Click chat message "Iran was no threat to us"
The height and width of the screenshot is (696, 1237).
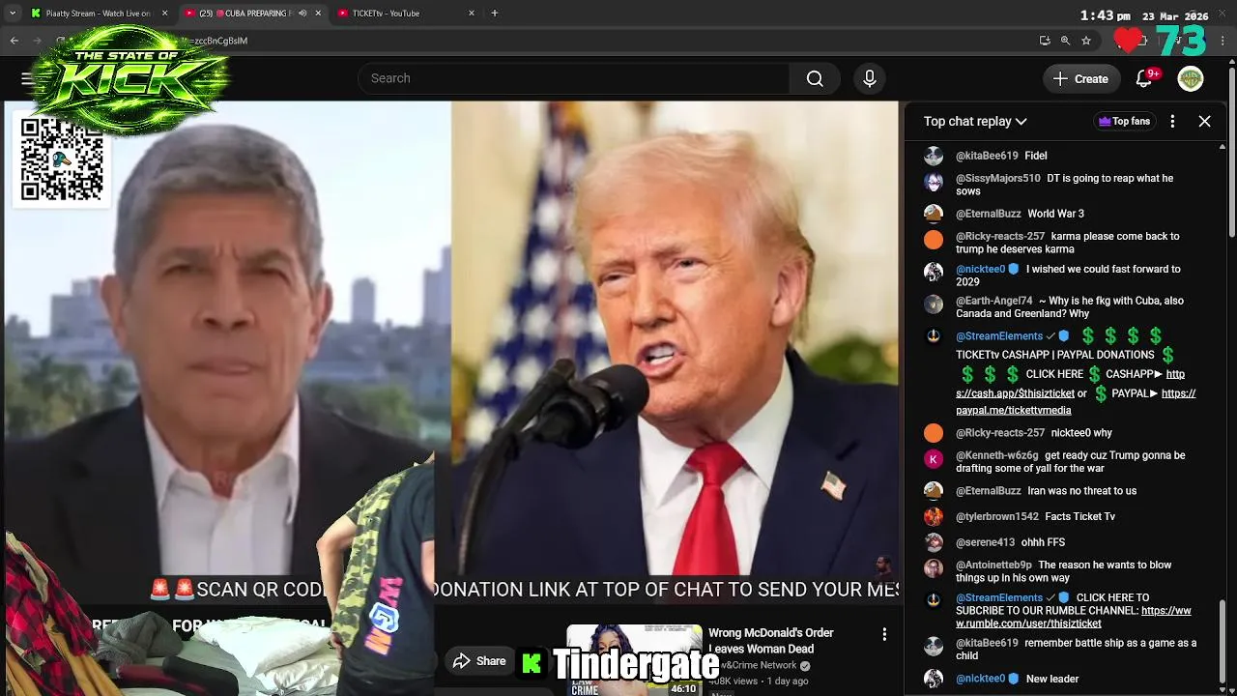1081,491
